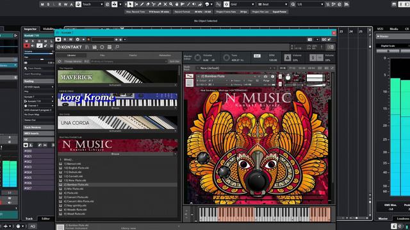This screenshot has width=410, height=230.
Task: Toggle Record Enable on Kontakt 7 track
Action: click(26, 46)
